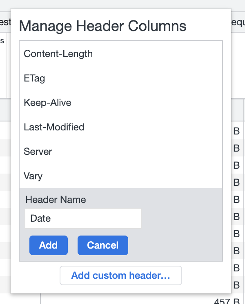Cancel adding the custom header
This screenshot has width=245, height=304.
point(103,245)
